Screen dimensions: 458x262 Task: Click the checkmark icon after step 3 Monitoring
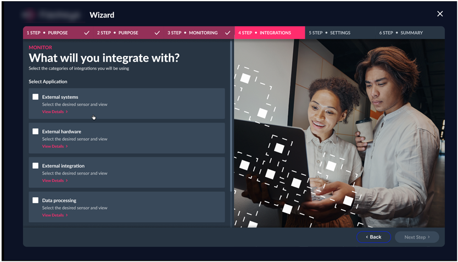click(x=227, y=33)
